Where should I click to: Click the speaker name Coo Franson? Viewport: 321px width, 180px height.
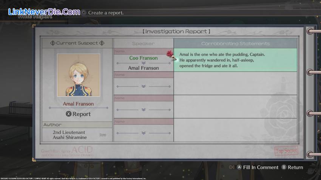[144, 58]
